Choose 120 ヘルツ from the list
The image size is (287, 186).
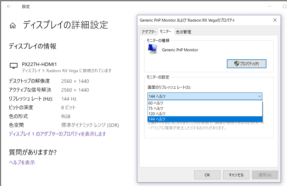tap(205, 114)
